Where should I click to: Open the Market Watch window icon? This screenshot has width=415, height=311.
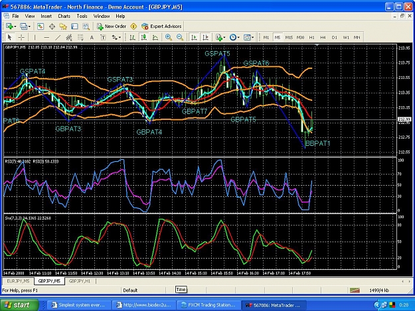tap(41, 26)
